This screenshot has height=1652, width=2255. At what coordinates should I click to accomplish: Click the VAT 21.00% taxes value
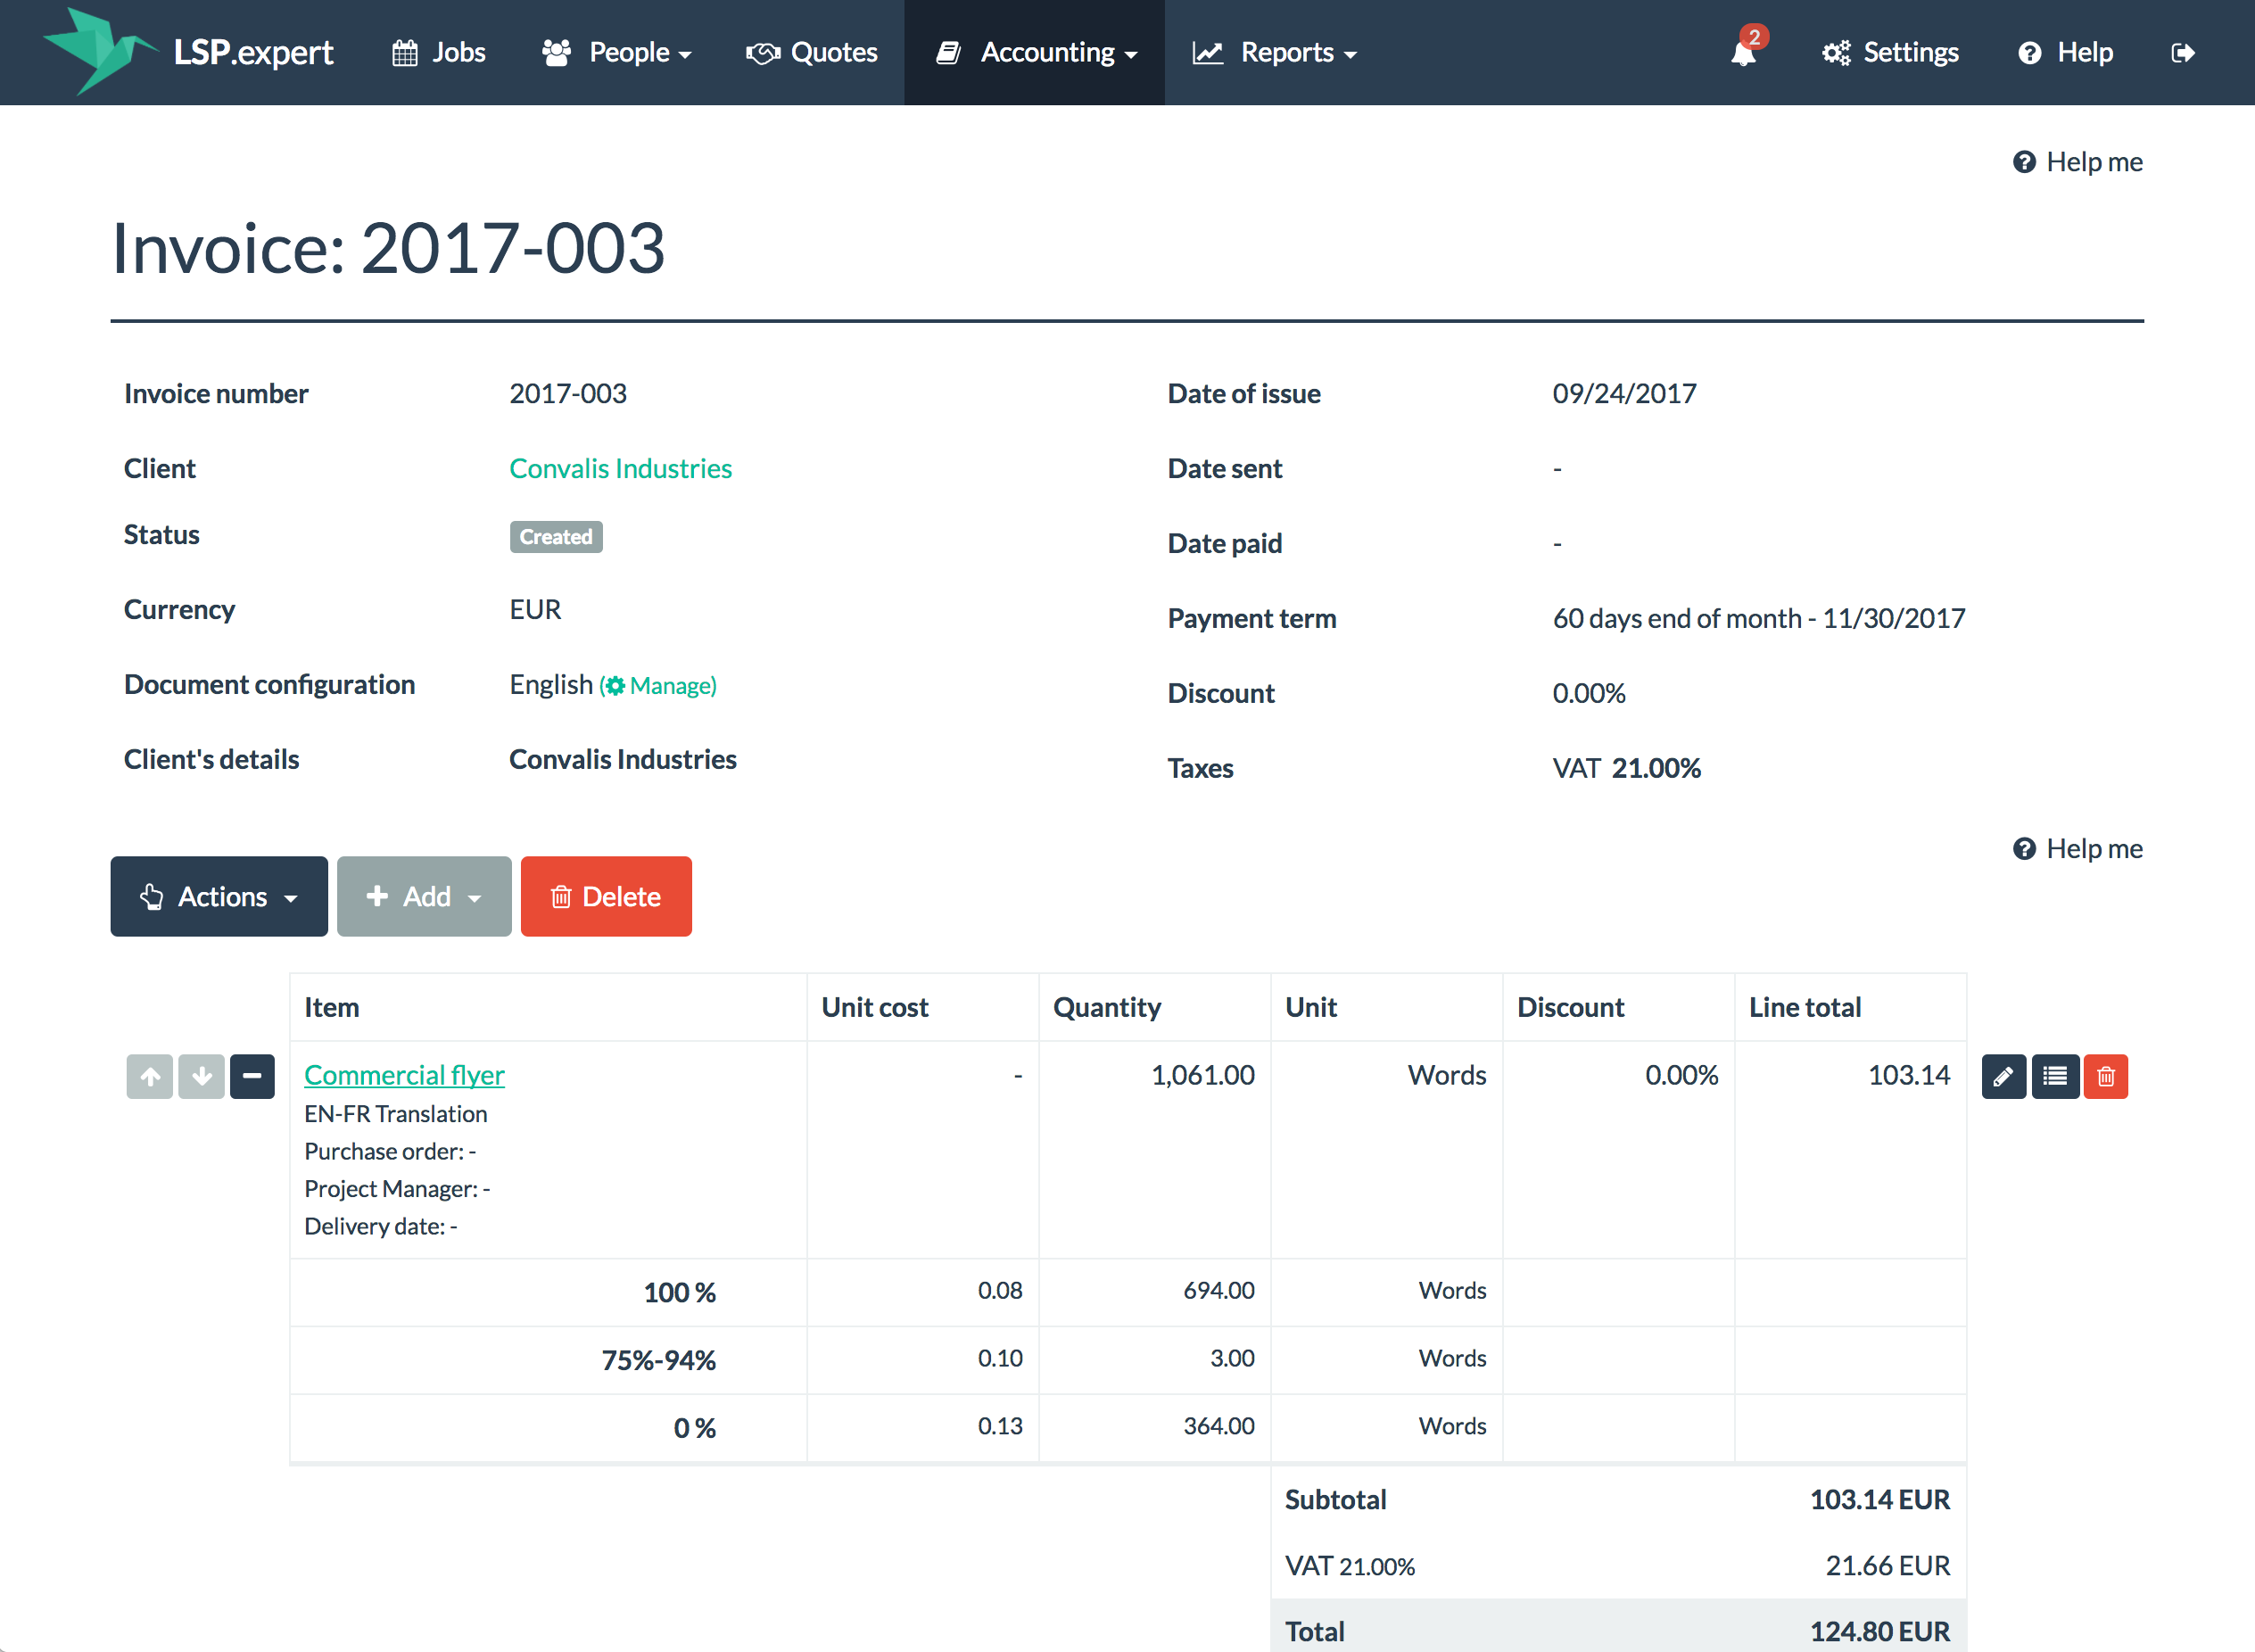click(1626, 769)
